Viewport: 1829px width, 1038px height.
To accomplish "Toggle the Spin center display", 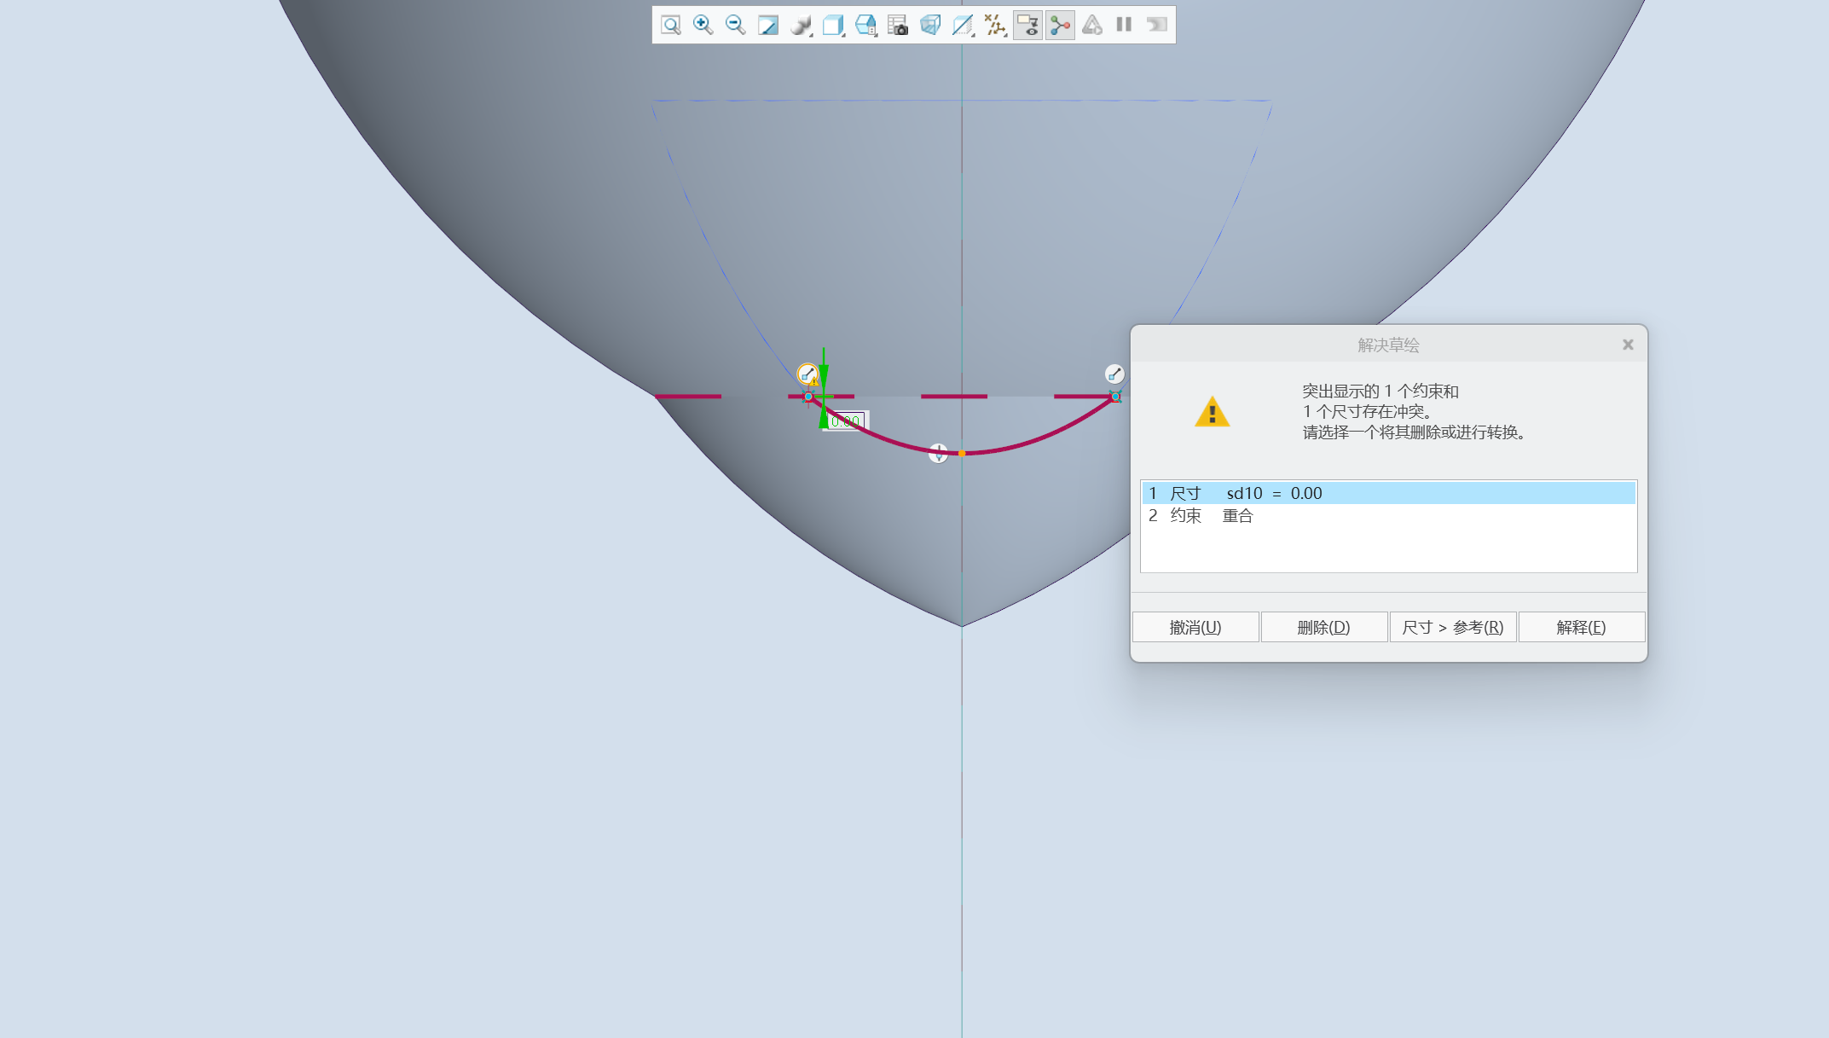I will [x=1060, y=25].
